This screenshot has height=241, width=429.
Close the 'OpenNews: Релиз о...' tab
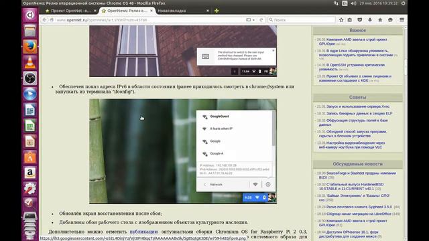click(x=151, y=11)
